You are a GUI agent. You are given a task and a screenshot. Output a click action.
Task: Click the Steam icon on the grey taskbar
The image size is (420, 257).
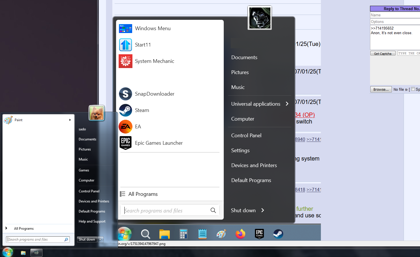(278, 234)
